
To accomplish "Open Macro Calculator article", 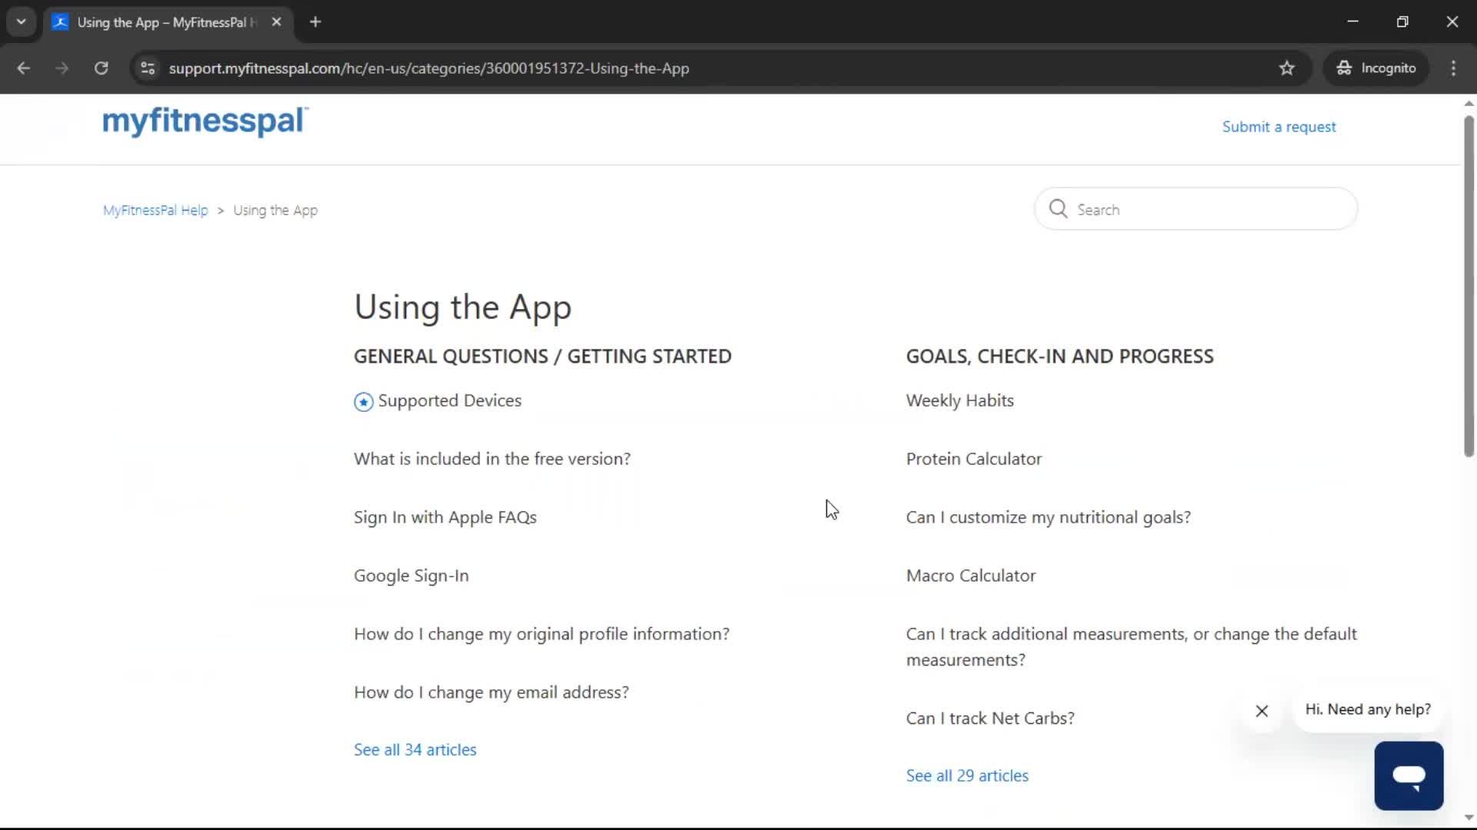I will (x=970, y=576).
